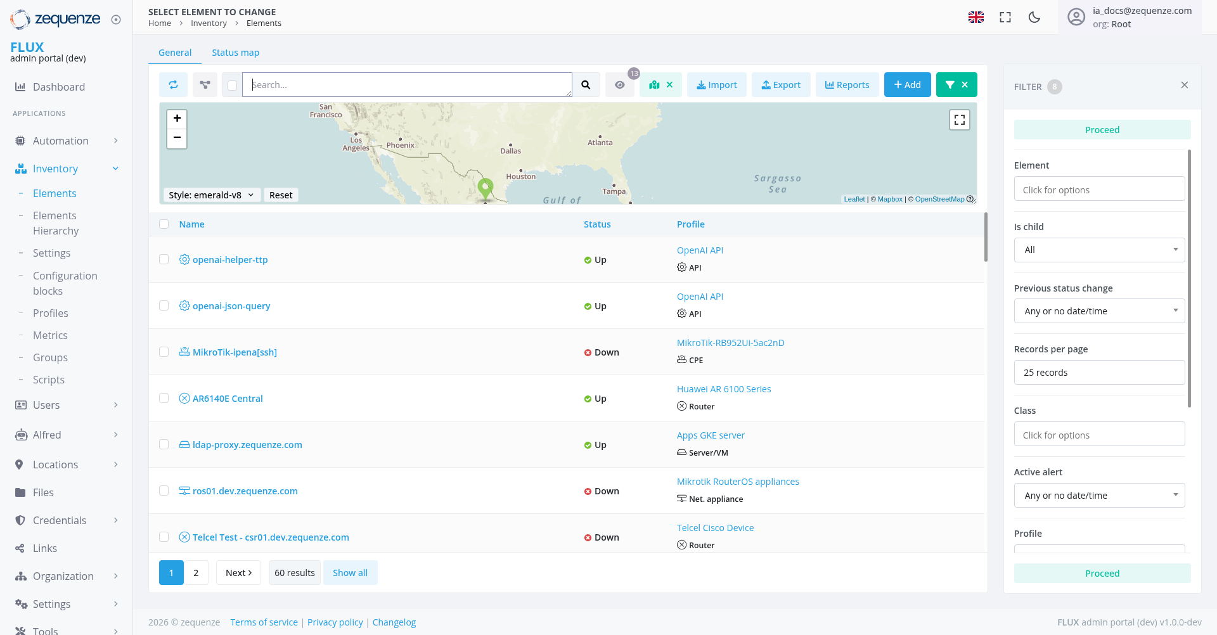Click the green location marker on map
The height and width of the screenshot is (635, 1217).
486,188
